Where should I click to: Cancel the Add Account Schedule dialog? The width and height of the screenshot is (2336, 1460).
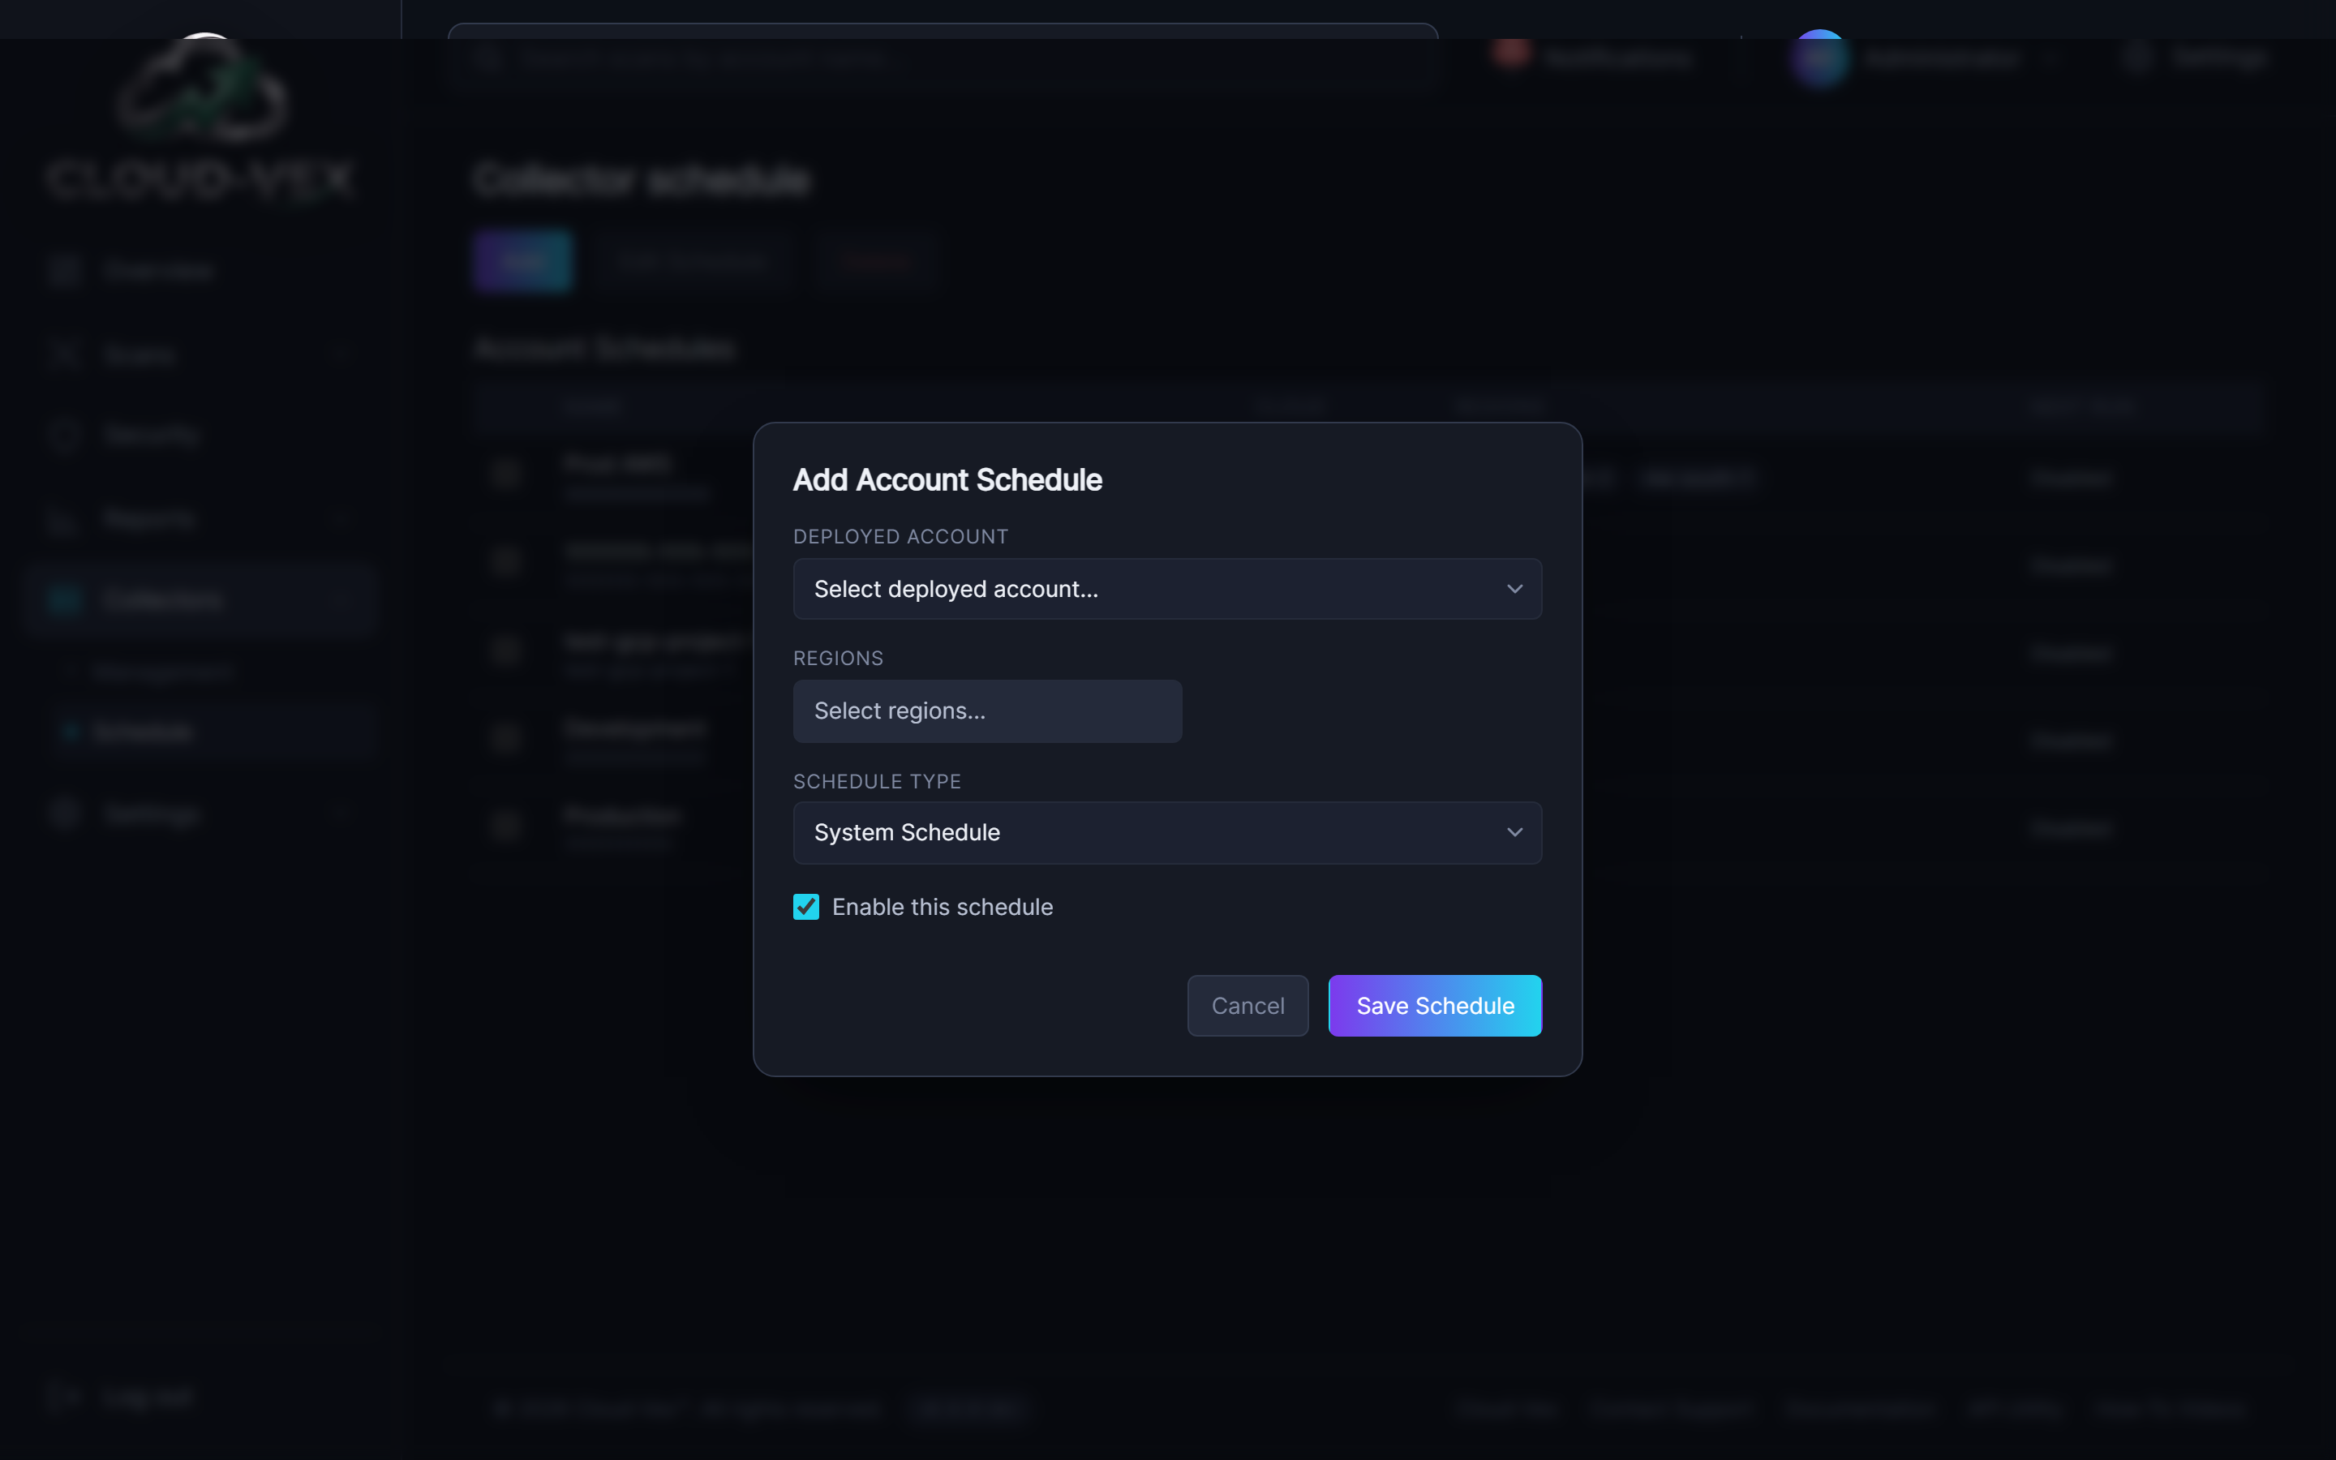(x=1247, y=1005)
